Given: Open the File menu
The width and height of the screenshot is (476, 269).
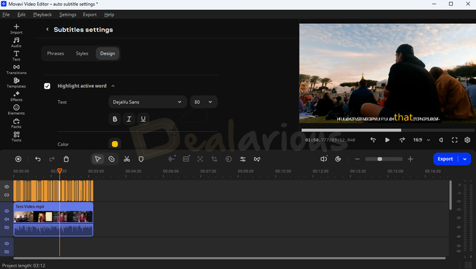Looking at the screenshot, I should click(6, 15).
